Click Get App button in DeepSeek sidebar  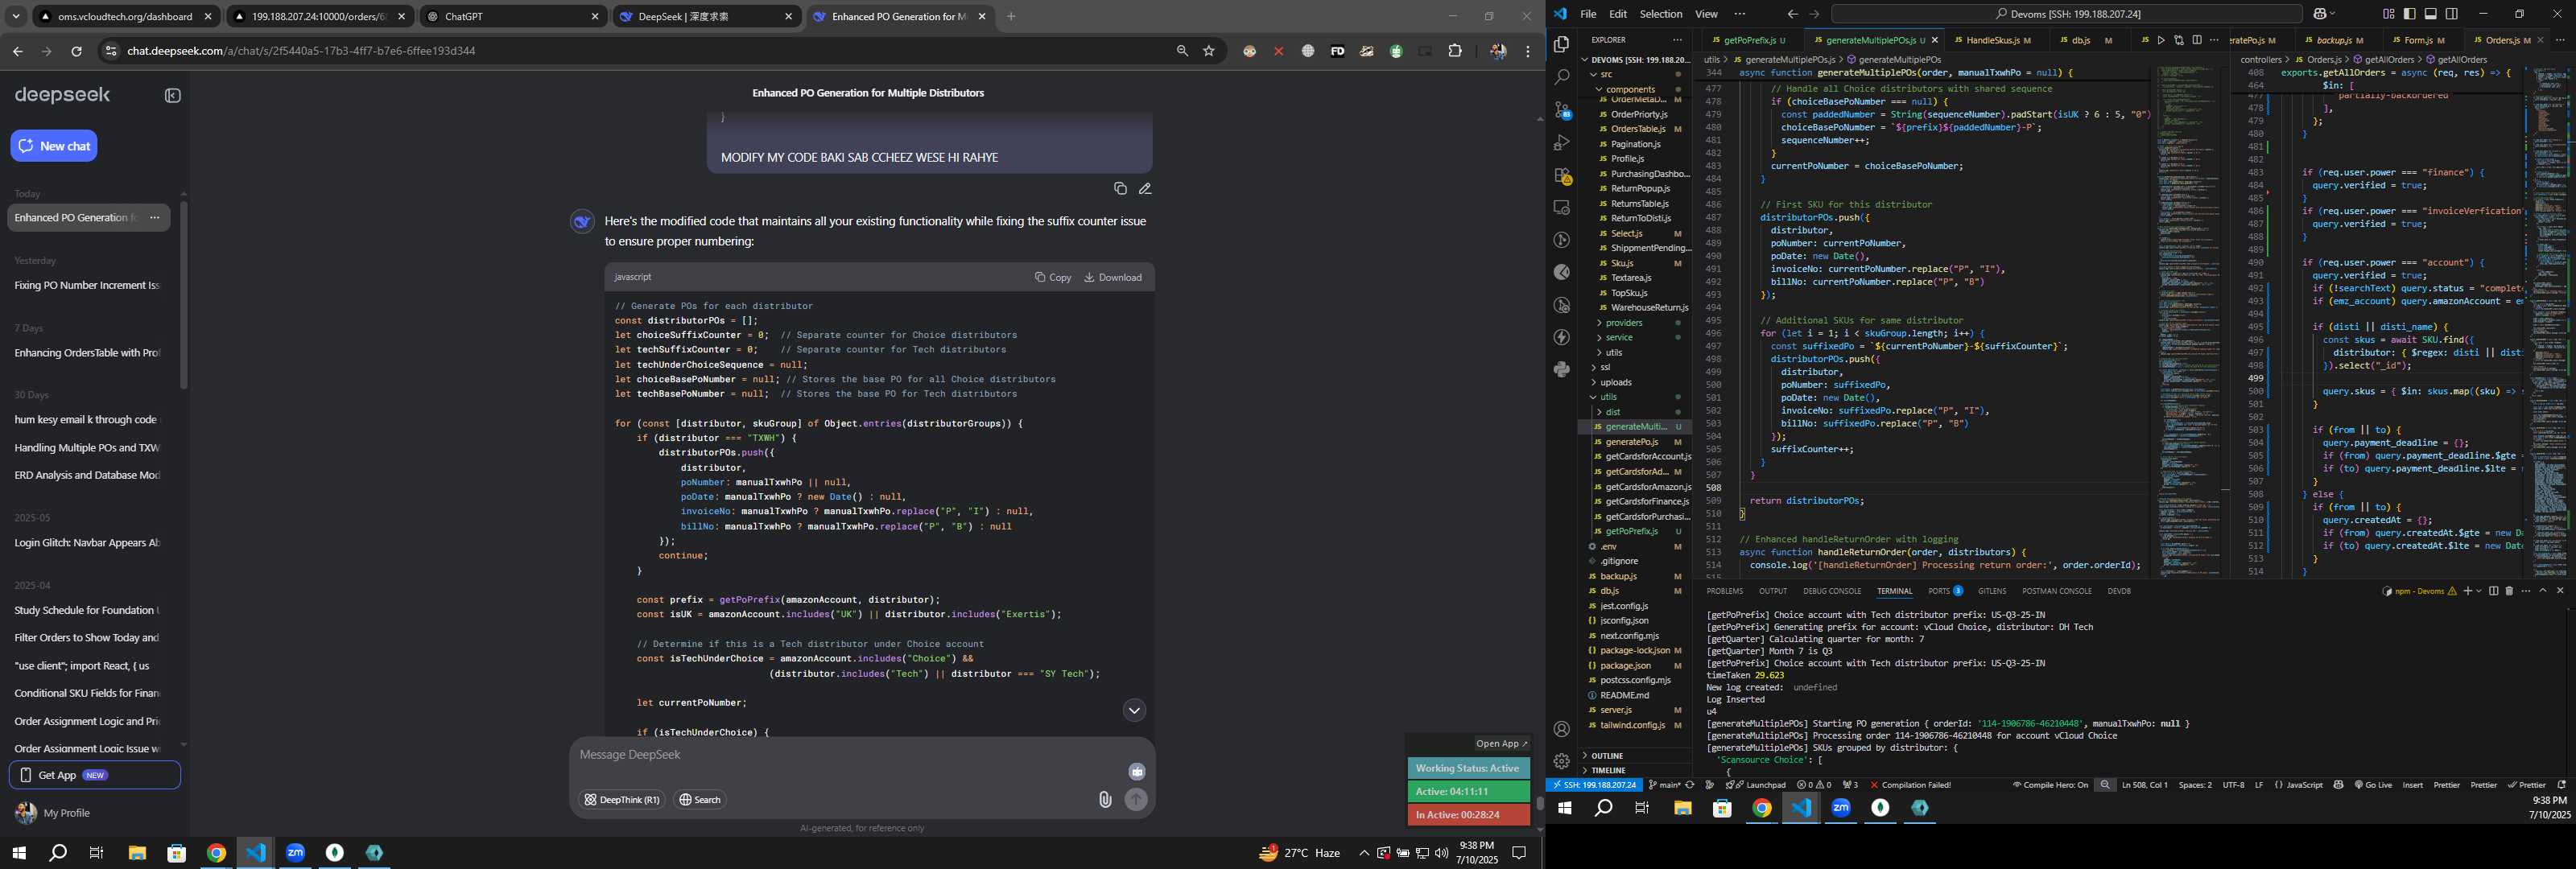(95, 775)
